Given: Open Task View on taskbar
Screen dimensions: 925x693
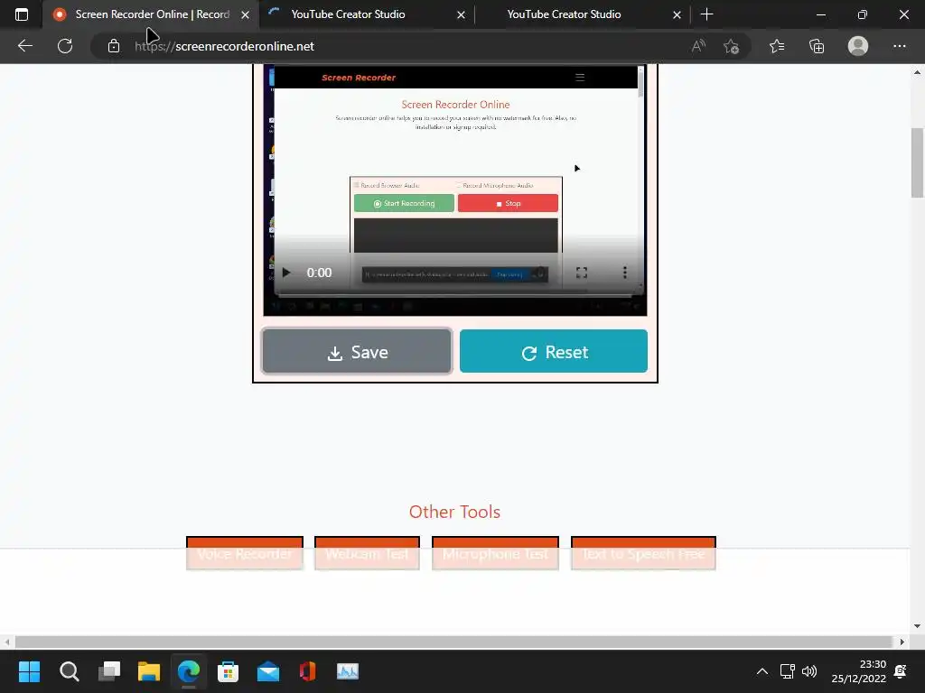Looking at the screenshot, I should tap(109, 671).
